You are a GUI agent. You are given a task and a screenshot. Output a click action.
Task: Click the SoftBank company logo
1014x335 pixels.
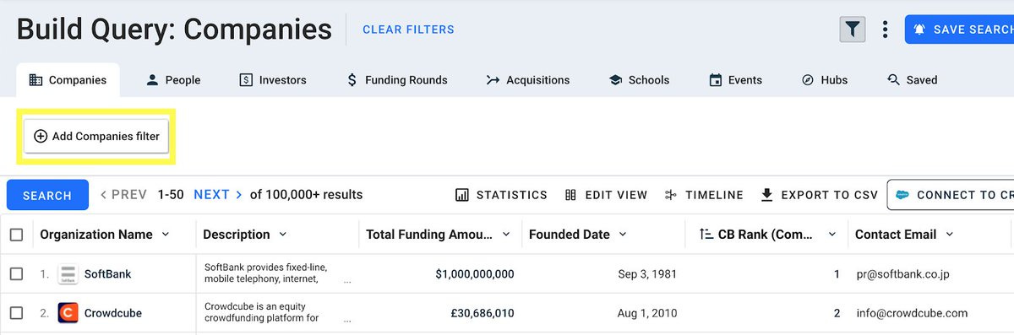[x=68, y=274]
